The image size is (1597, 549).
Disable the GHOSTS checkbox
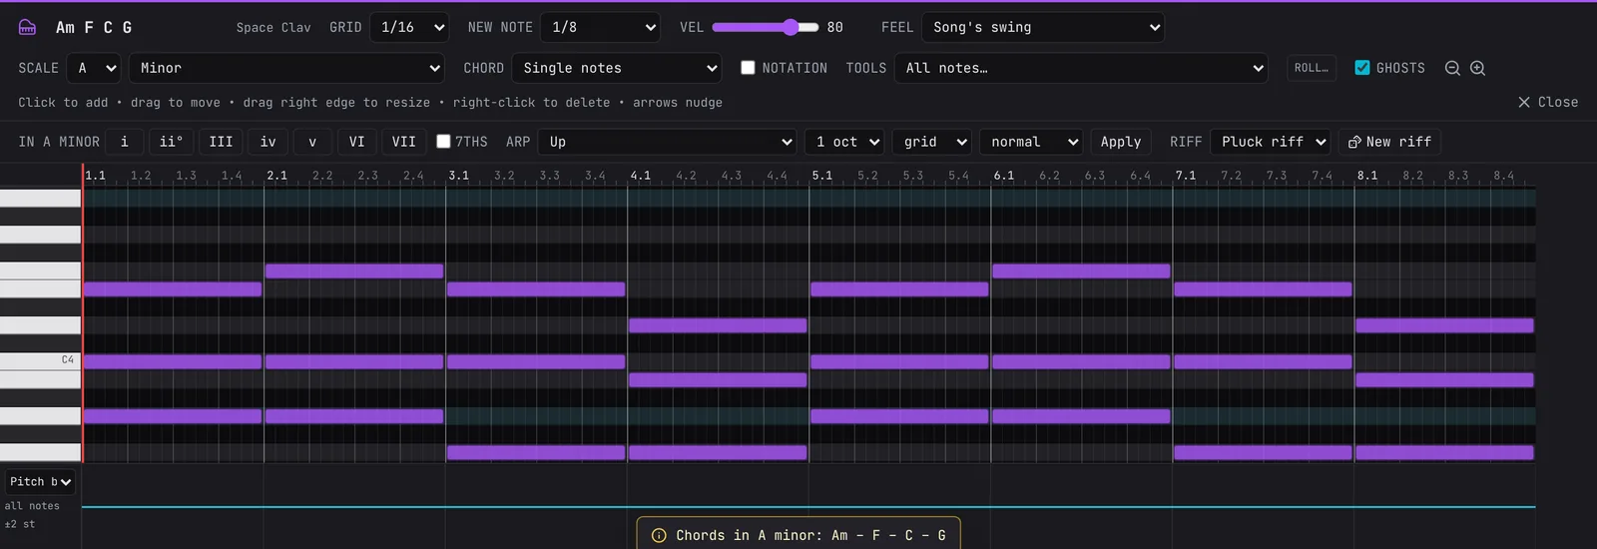click(1362, 68)
